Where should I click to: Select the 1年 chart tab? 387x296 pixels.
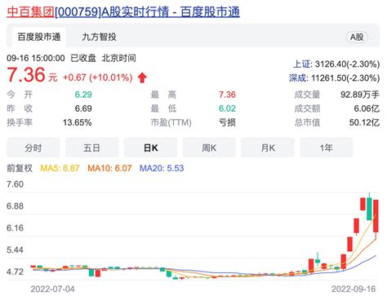pos(327,148)
